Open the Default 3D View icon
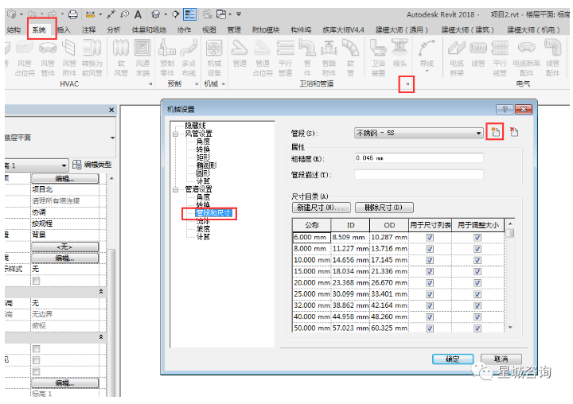Viewport: 573px width, 404px height. pos(156,14)
